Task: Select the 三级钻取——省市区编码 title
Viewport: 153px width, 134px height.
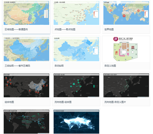Action: (x=17, y=66)
